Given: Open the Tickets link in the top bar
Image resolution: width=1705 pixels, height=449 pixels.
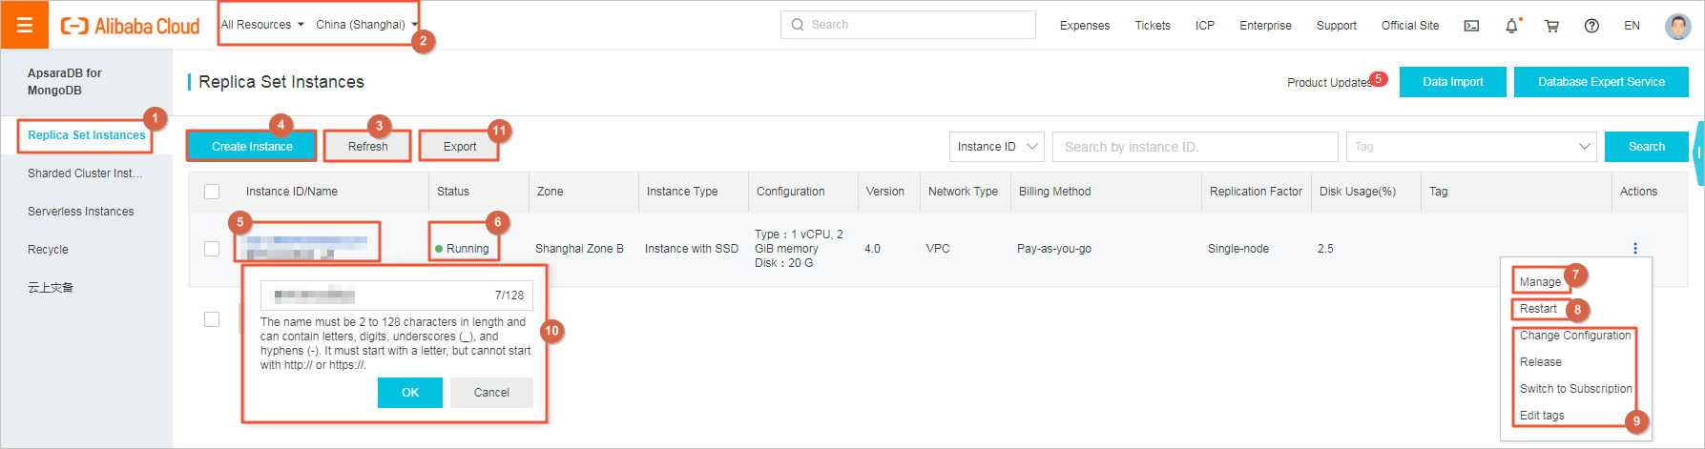Looking at the screenshot, I should (x=1153, y=26).
